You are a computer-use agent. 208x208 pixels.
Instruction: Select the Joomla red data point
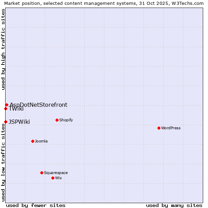33,141
